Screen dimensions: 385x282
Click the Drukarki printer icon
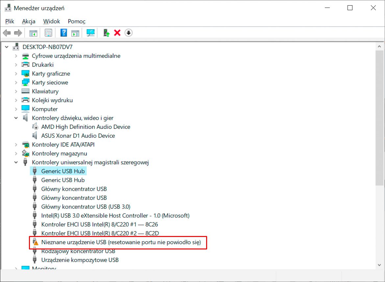(x=25, y=64)
